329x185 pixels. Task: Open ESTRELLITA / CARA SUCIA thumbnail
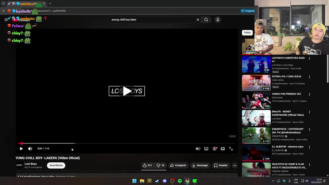coord(256,83)
